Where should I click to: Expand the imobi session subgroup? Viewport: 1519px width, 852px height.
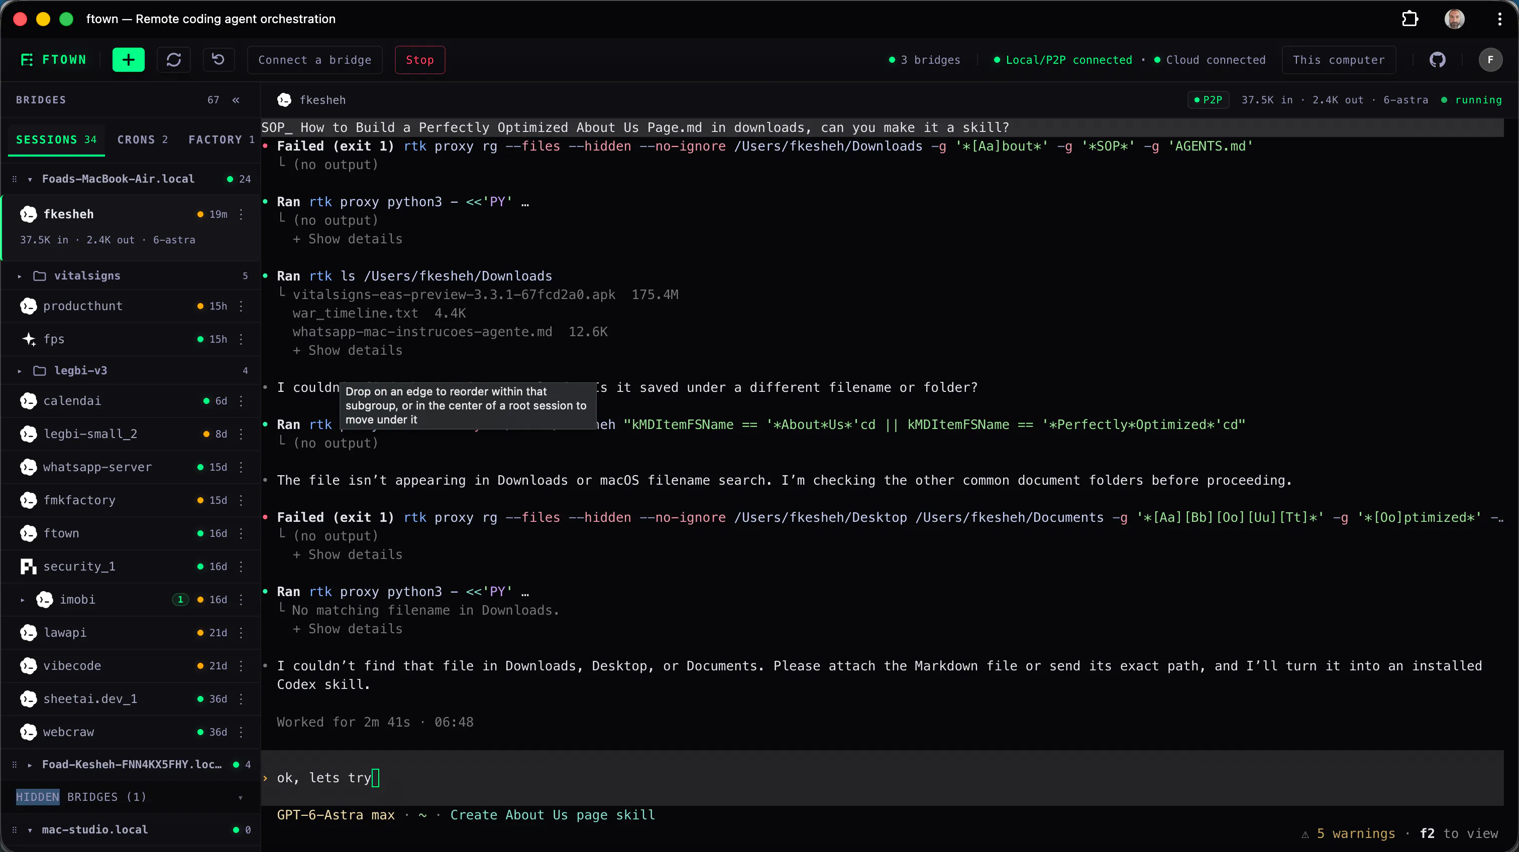(x=23, y=600)
